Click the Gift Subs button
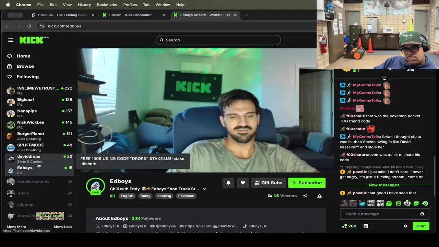Viewport: 439px width, 247px height. click(x=269, y=183)
